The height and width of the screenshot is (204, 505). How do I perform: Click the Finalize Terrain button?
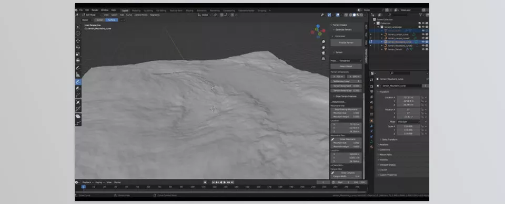tap(346, 42)
